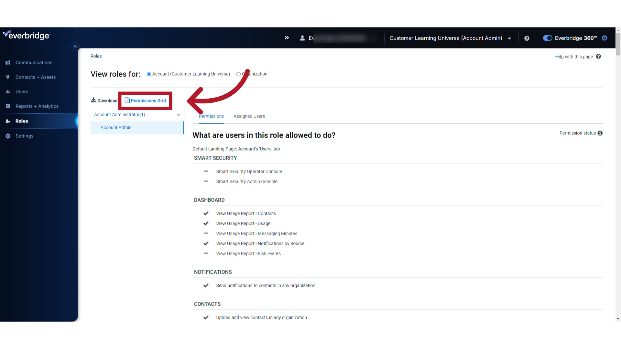Collapse the left navigation sidebar
Screen dimensions: 621x349
pos(75,47)
